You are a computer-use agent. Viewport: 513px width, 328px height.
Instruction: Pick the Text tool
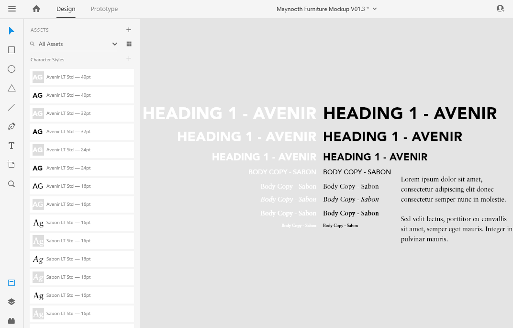pos(11,146)
